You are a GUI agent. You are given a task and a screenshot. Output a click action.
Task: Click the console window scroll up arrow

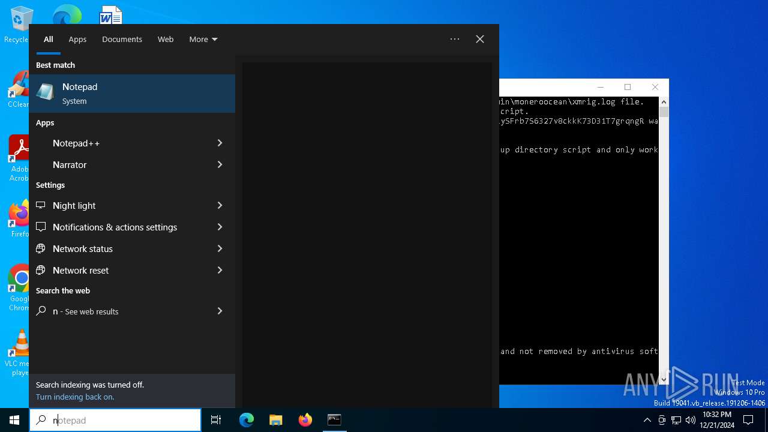(664, 102)
